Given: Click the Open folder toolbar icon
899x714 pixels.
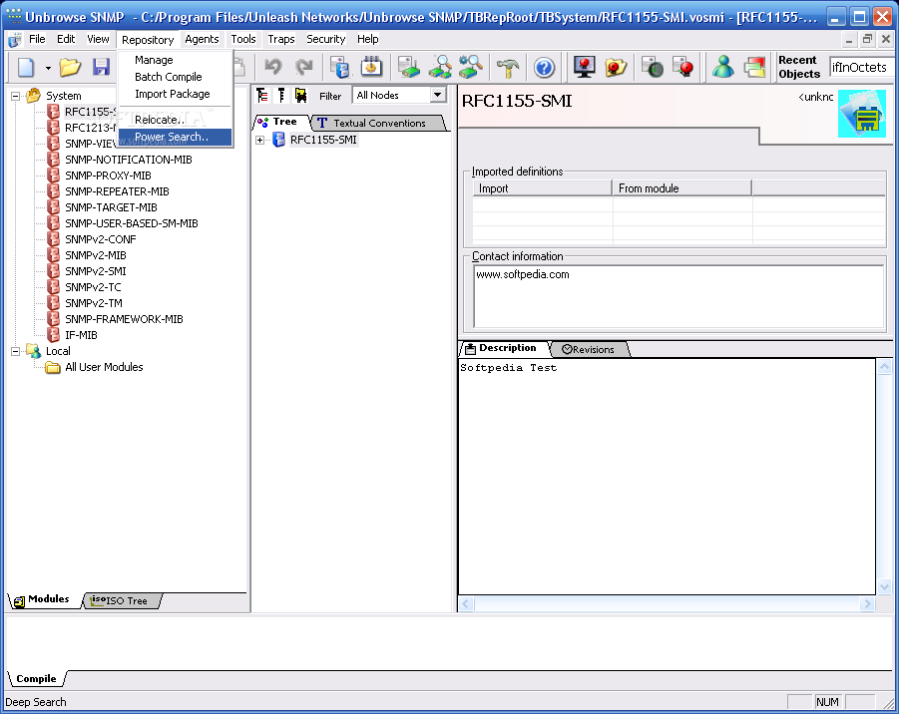Looking at the screenshot, I should (x=70, y=68).
